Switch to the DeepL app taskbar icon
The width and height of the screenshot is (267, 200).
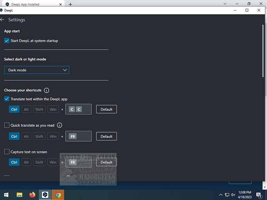pos(45,195)
